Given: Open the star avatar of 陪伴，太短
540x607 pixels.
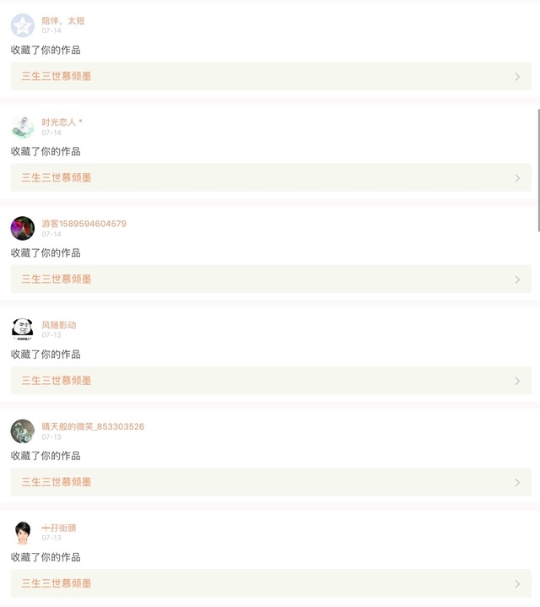Looking at the screenshot, I should point(23,25).
